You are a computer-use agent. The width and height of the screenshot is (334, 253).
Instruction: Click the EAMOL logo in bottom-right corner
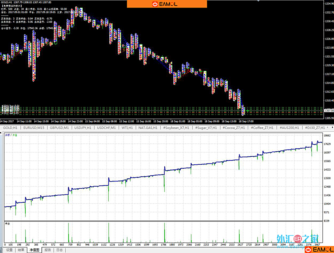tap(319, 250)
